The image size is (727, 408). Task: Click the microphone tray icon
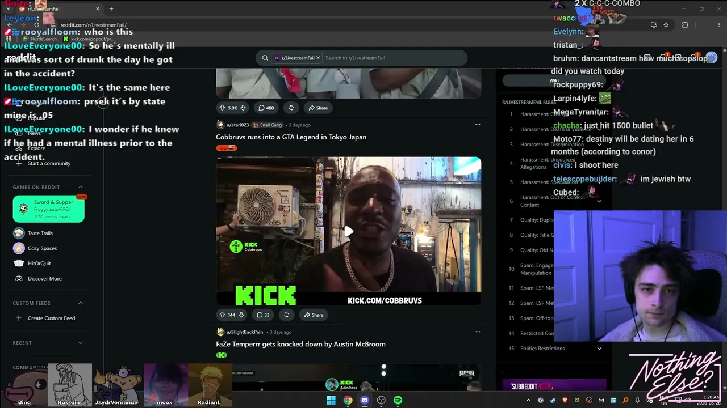(638, 400)
